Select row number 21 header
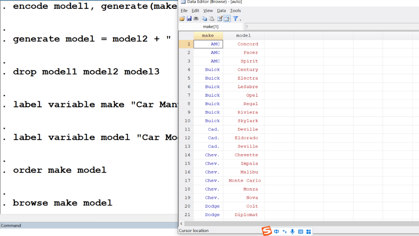This screenshot has height=236, width=419. click(x=186, y=215)
